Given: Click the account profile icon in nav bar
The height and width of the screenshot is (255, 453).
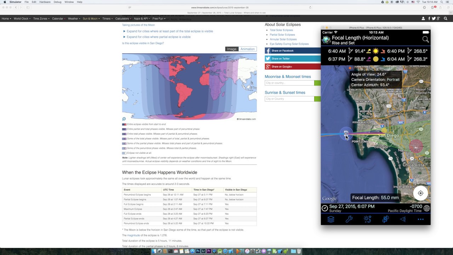Looking at the screenshot, I should pyautogui.click(x=423, y=18).
